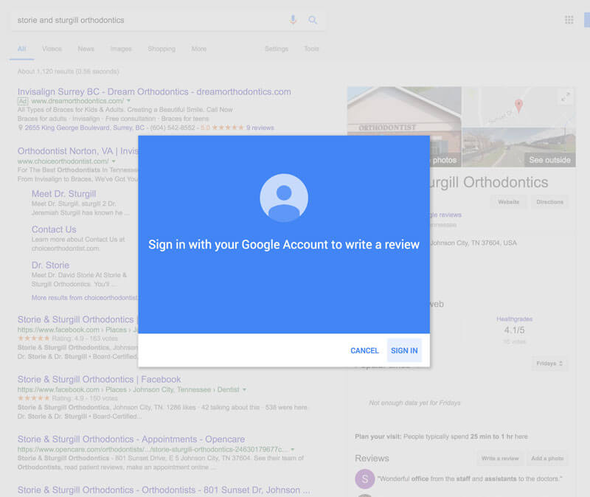Open the second Storie & Sturgill Facebook result

tap(100, 379)
